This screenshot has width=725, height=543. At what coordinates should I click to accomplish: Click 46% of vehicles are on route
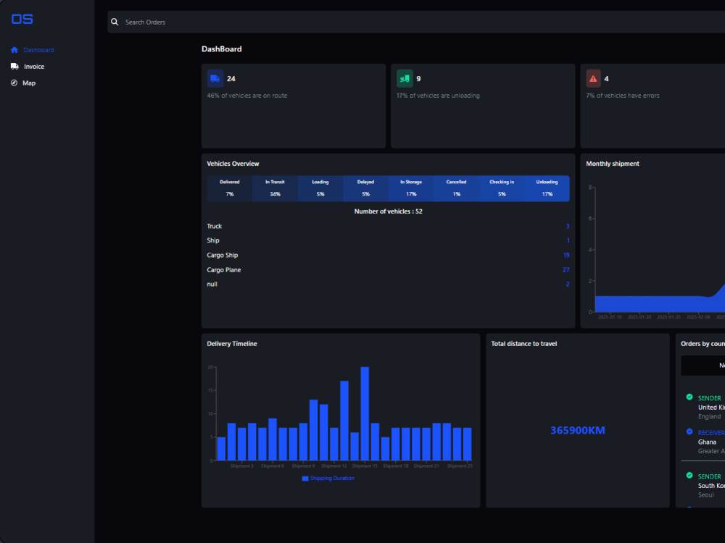[x=247, y=96]
